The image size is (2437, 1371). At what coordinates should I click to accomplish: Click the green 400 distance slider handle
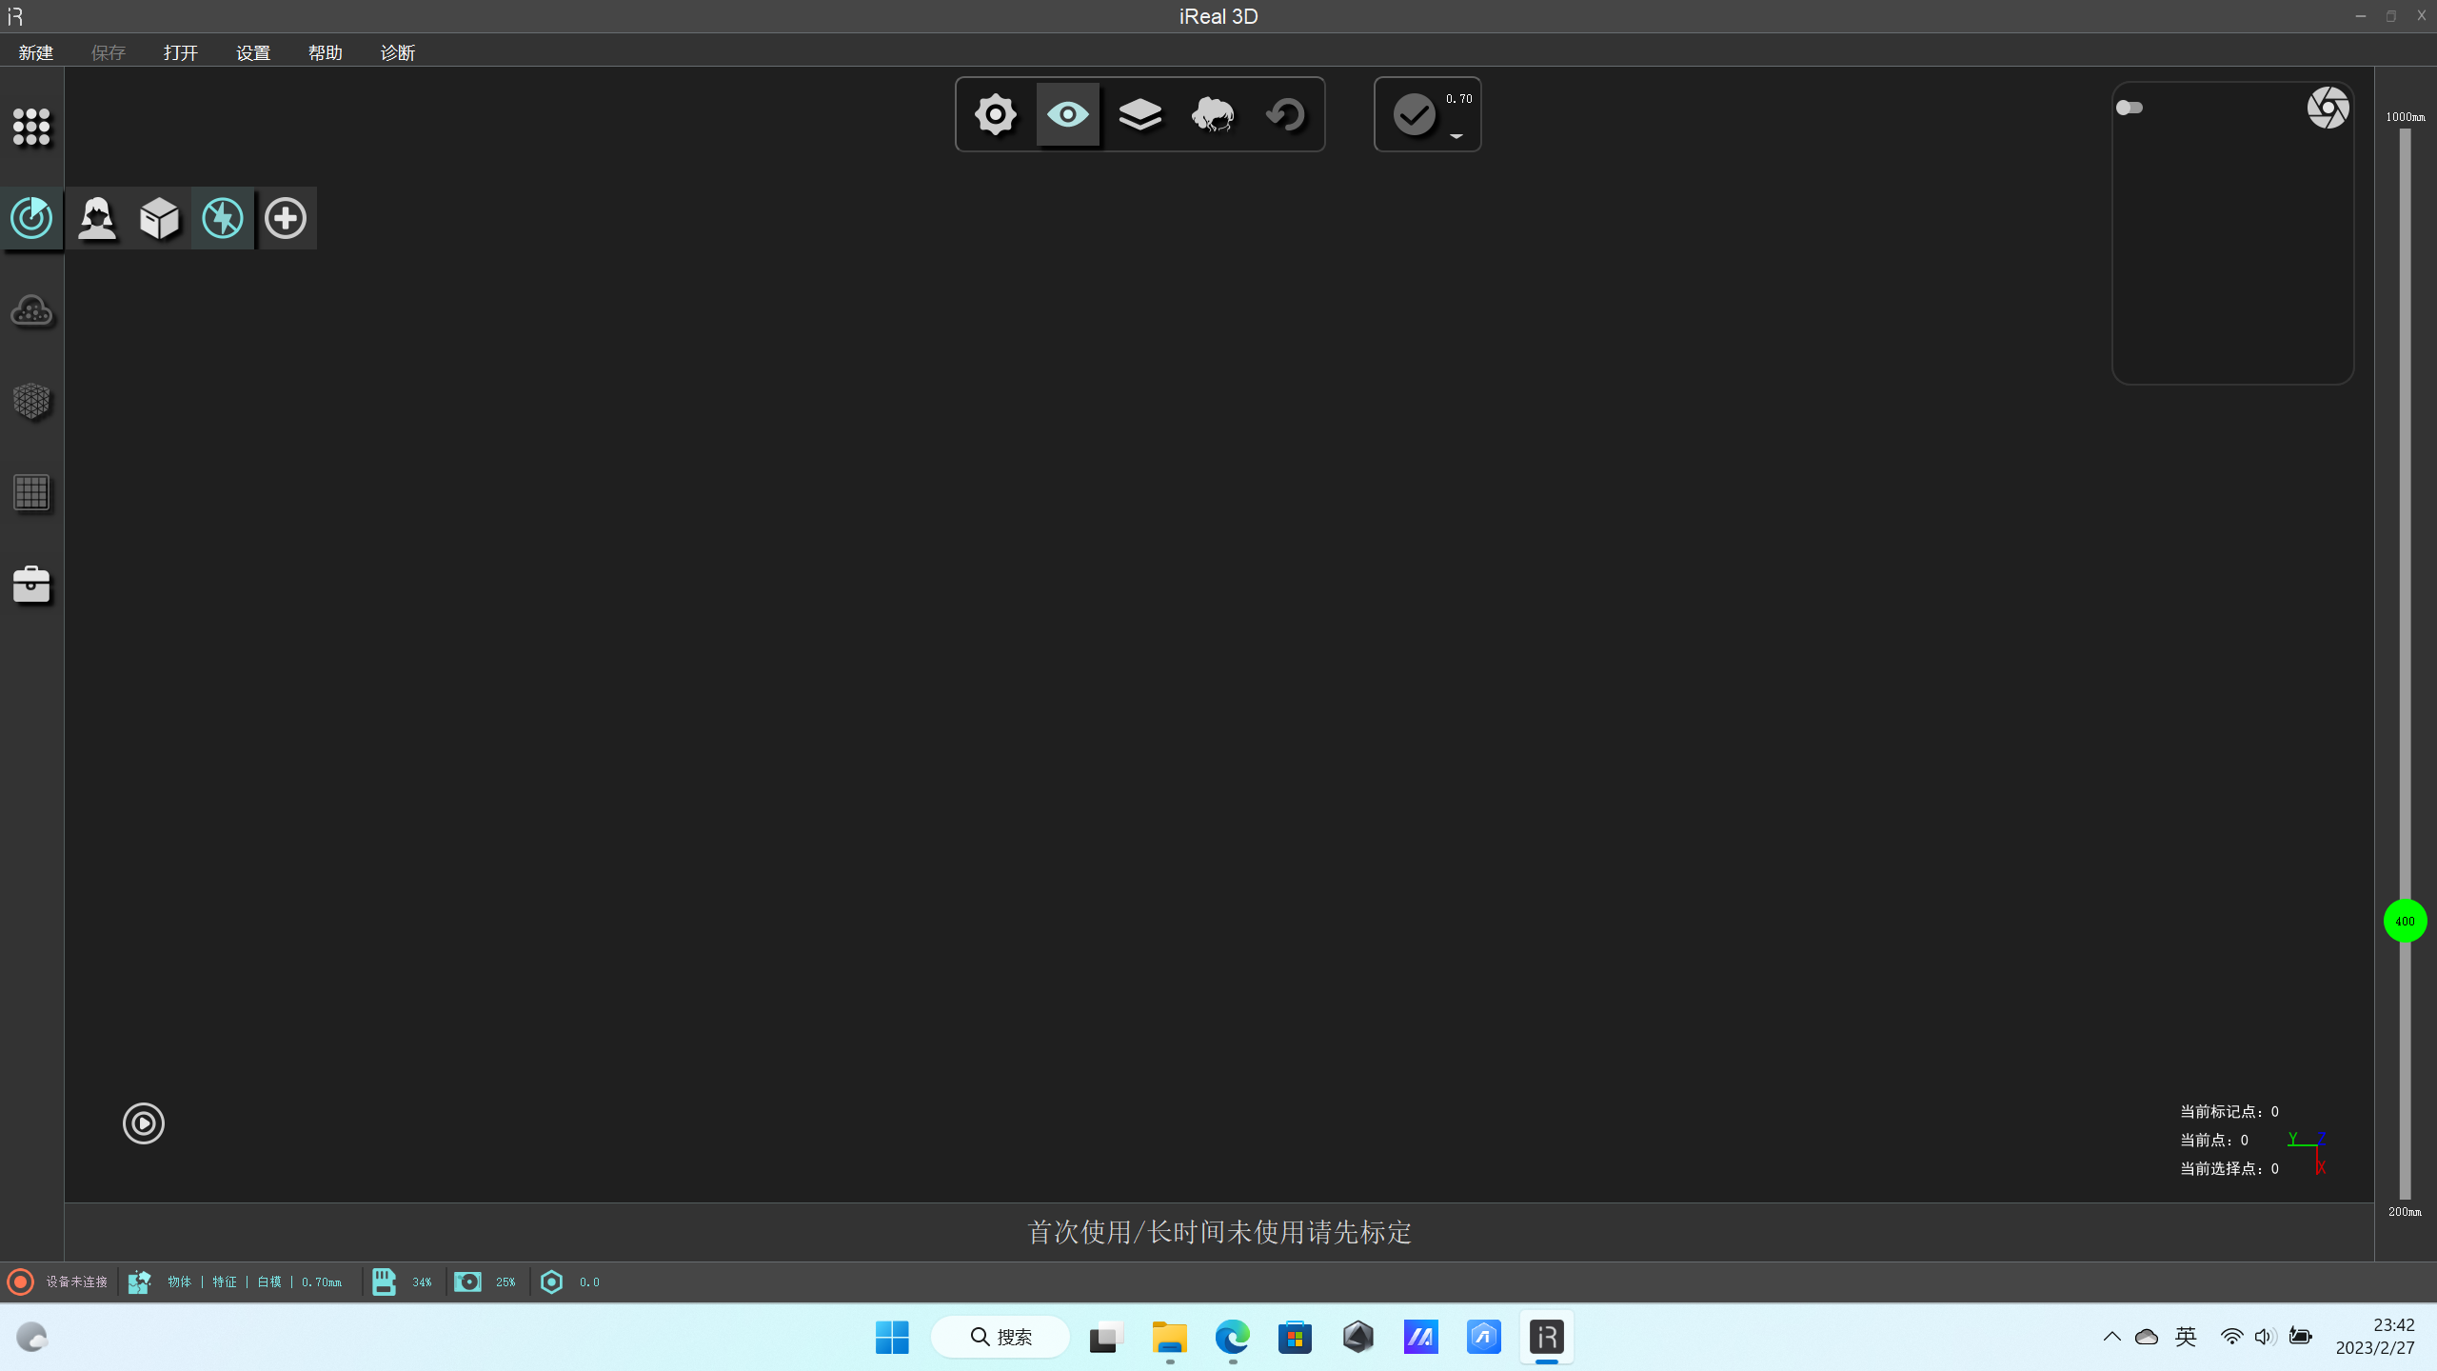(2405, 921)
